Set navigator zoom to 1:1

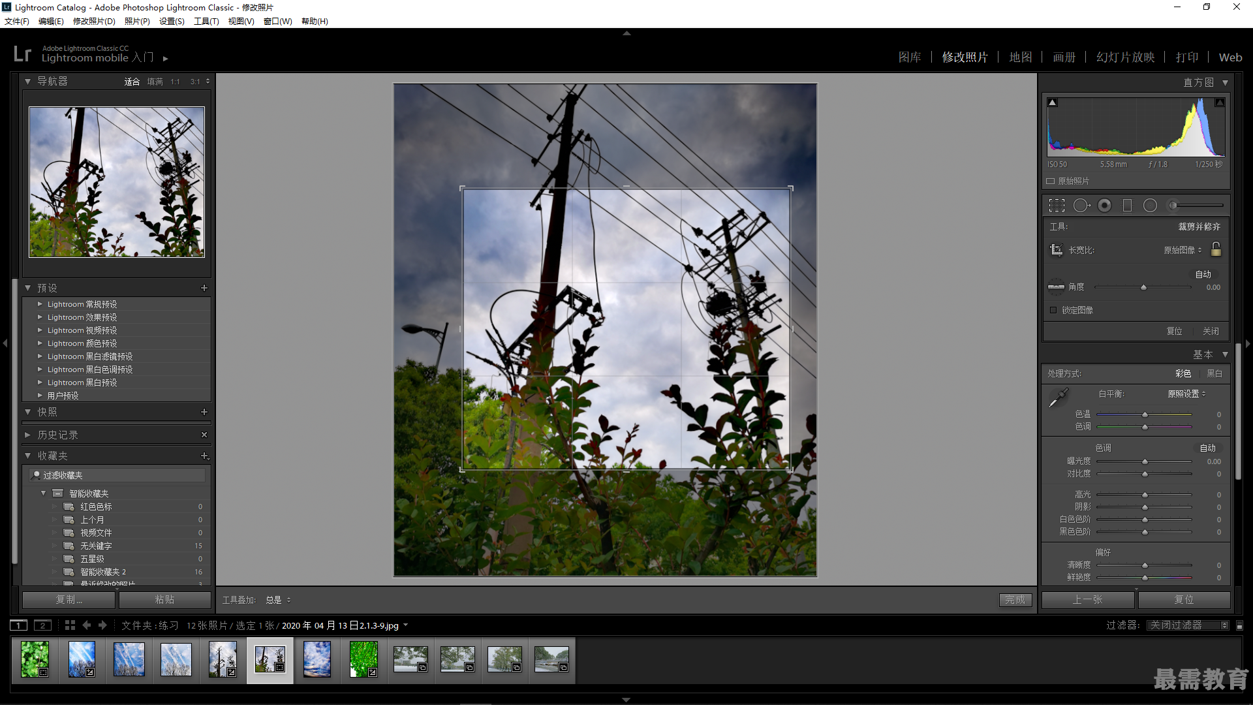(175, 82)
